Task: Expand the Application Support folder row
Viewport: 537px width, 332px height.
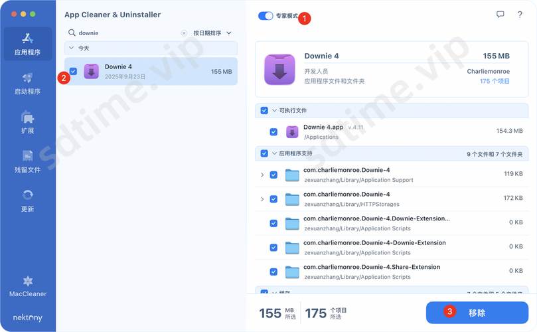Action: tap(262, 175)
